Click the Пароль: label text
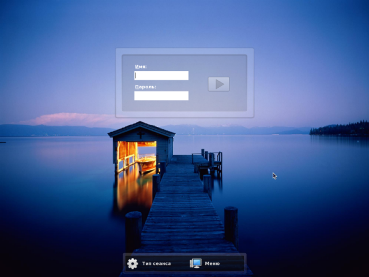This screenshot has width=369, height=277. [x=146, y=87]
